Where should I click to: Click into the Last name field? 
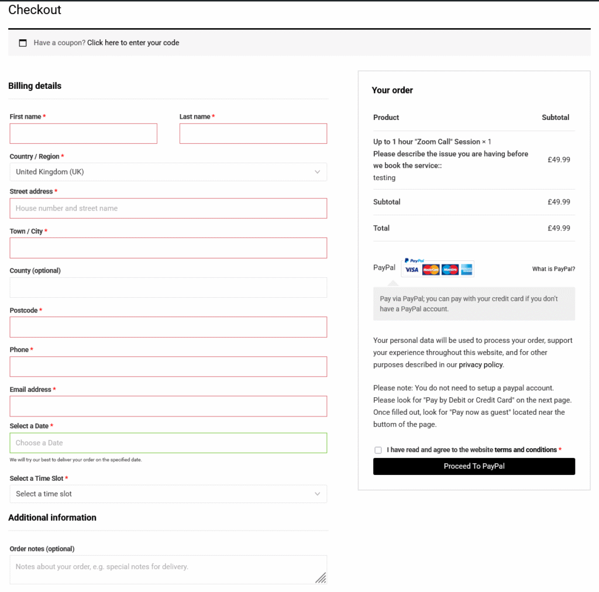click(253, 133)
